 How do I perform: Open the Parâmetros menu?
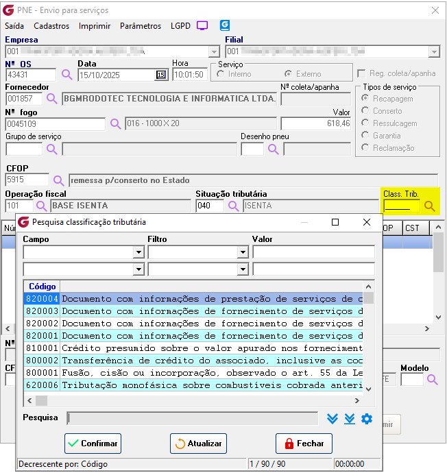141,26
